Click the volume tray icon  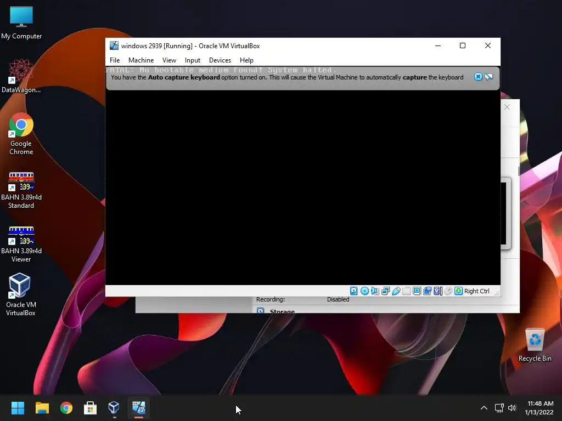[x=512, y=408]
